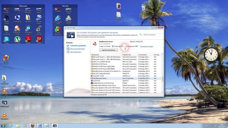The image size is (228, 128).
Task: Open Internet Explorer from the taskbar
Action: point(11,126)
